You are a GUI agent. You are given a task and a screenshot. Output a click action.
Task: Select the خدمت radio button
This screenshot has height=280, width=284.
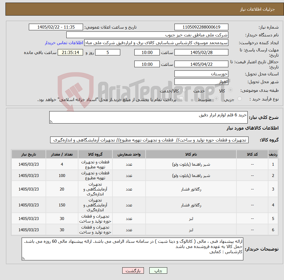(x=210, y=90)
